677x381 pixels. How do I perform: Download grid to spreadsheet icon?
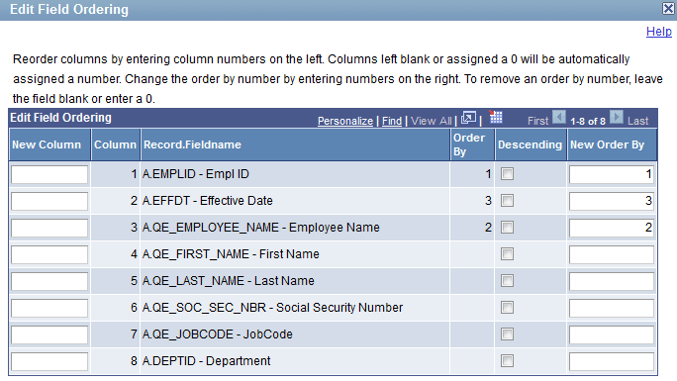click(496, 117)
